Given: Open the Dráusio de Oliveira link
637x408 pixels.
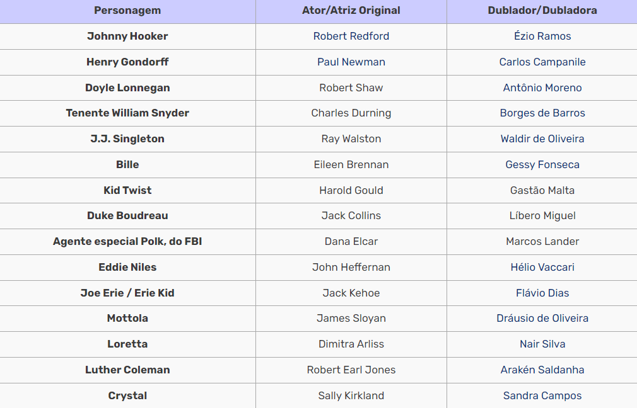Looking at the screenshot, I should [x=542, y=318].
